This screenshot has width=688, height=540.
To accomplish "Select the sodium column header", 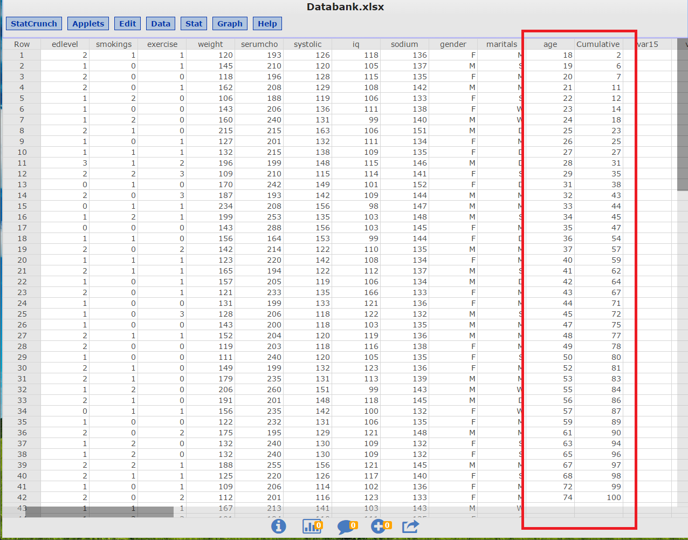I will click(x=404, y=44).
